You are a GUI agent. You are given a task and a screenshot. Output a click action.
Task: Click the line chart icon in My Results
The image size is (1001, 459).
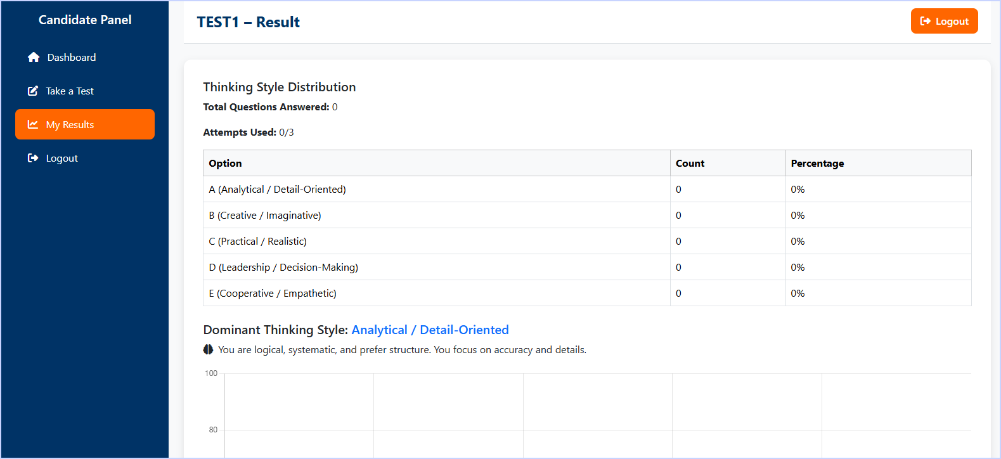click(33, 125)
